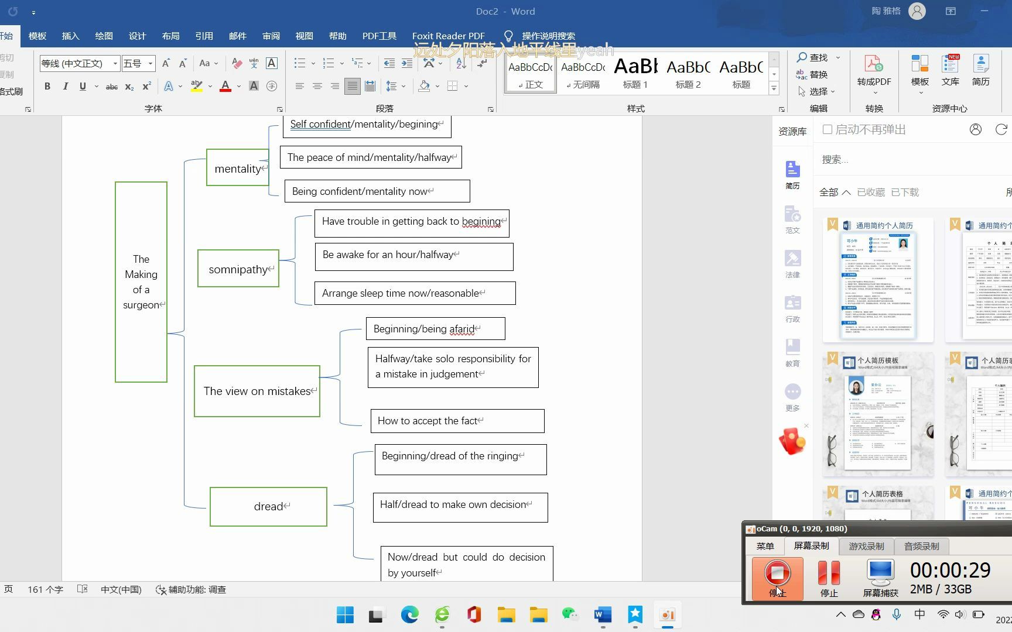The image size is (1012, 632).
Task: Apply the Heading 1 style
Action: click(635, 73)
